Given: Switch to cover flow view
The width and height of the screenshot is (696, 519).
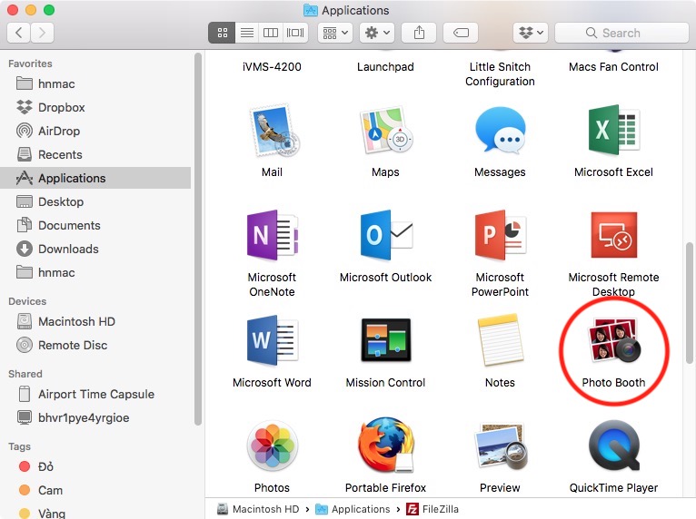Looking at the screenshot, I should [295, 33].
